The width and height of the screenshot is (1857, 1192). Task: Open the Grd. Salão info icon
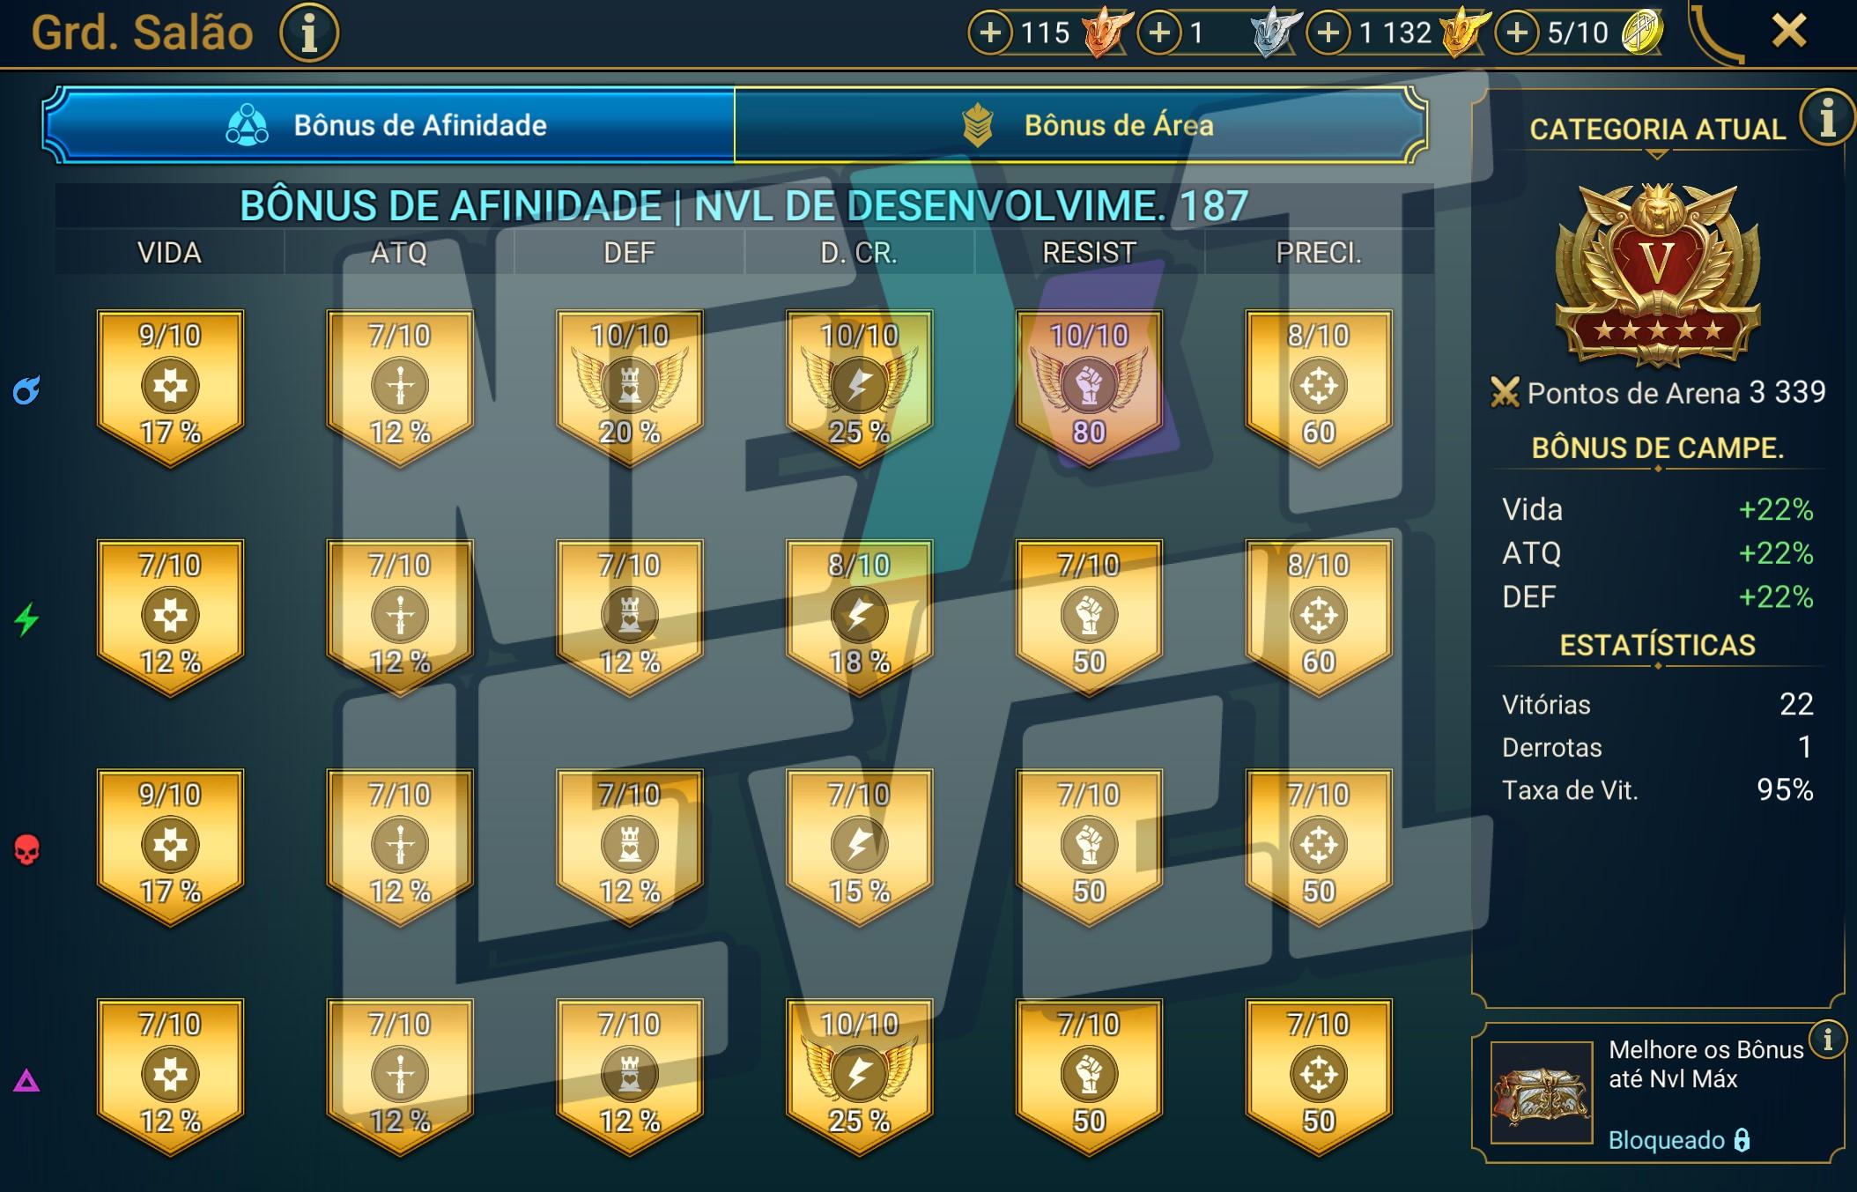click(x=309, y=33)
